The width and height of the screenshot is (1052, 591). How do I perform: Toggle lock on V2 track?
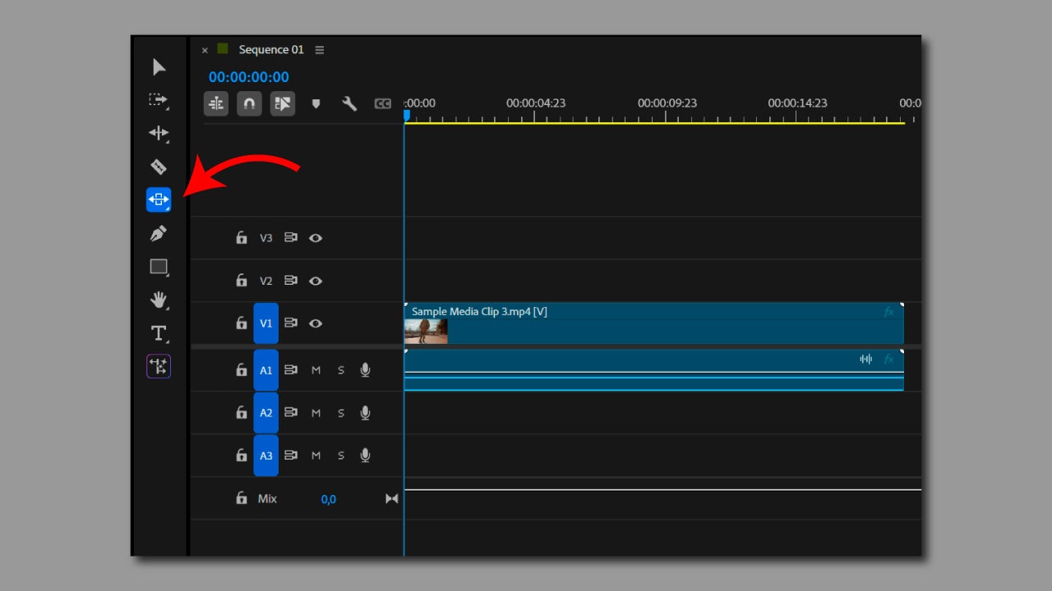click(x=242, y=281)
